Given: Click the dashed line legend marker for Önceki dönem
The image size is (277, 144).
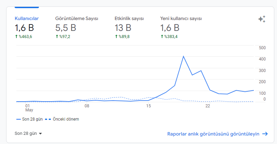Looking at the screenshot, I should click(x=48, y=119).
